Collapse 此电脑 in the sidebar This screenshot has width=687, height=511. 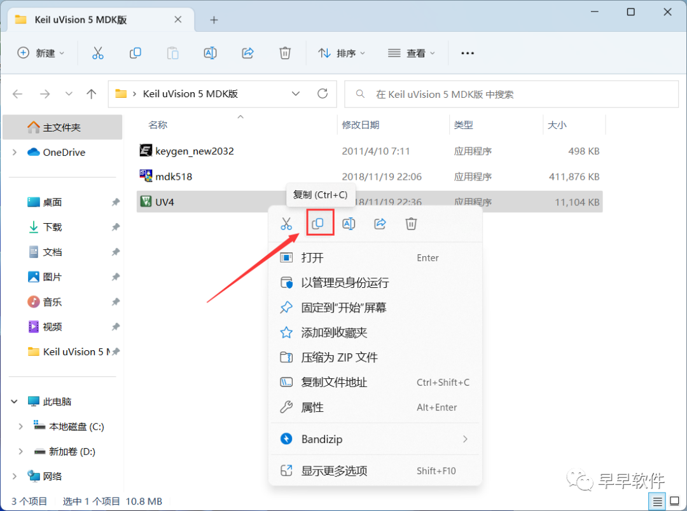point(14,401)
